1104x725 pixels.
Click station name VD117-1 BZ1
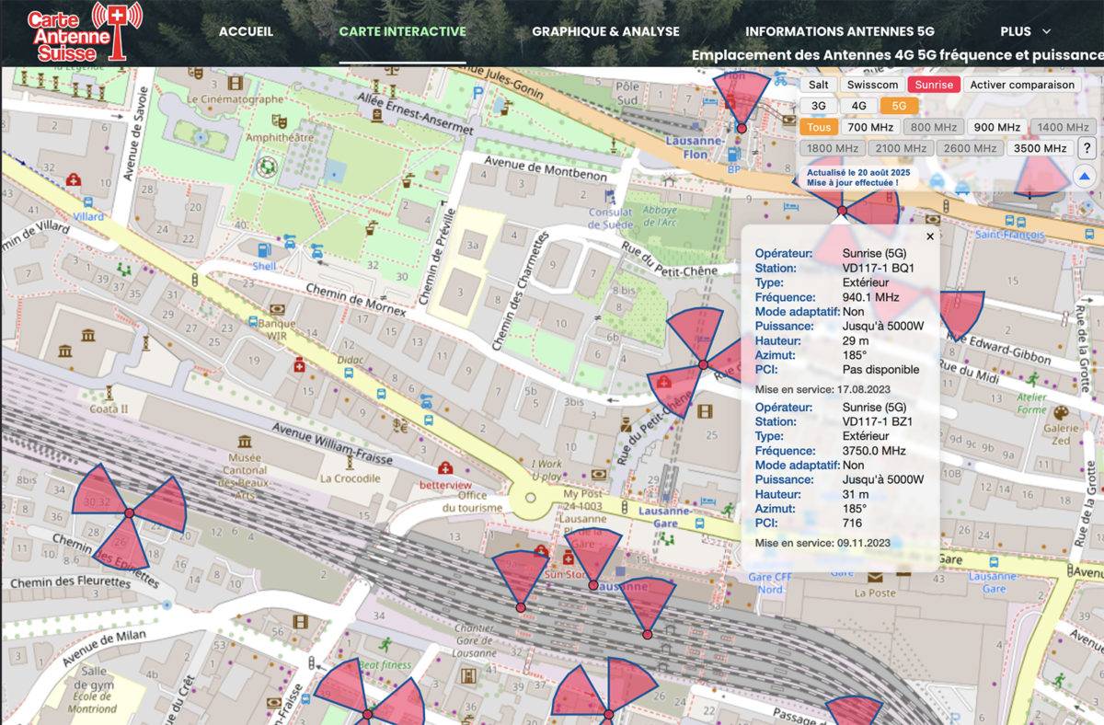pyautogui.click(x=878, y=421)
